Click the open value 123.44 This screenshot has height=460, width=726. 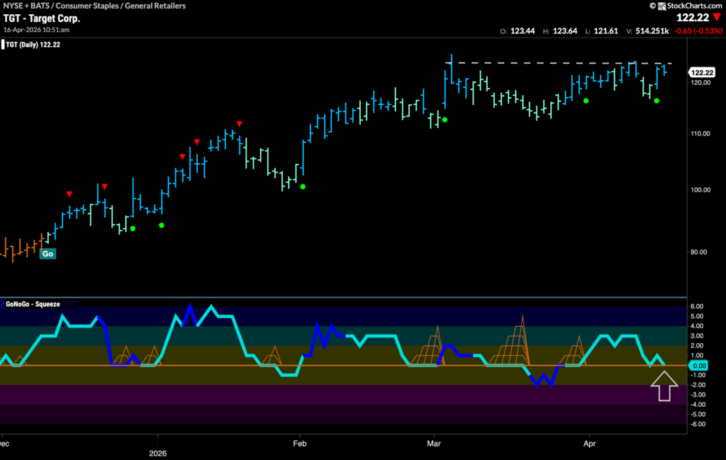[523, 31]
